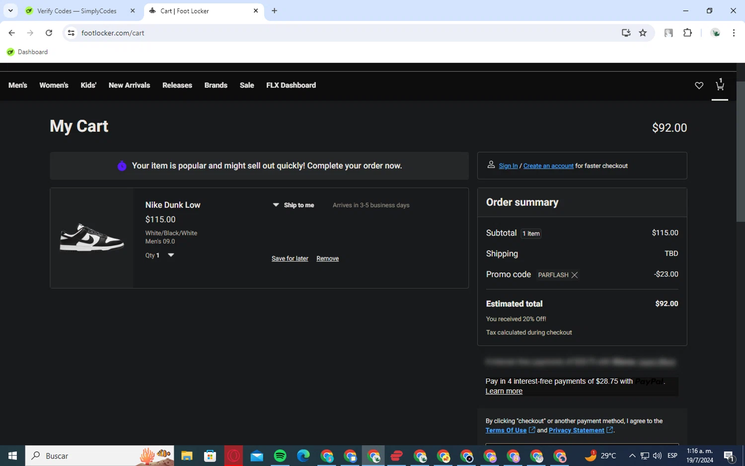Image resolution: width=745 pixels, height=466 pixels.
Task: Switch the ESP keyboard language indicator
Action: pyautogui.click(x=672, y=456)
